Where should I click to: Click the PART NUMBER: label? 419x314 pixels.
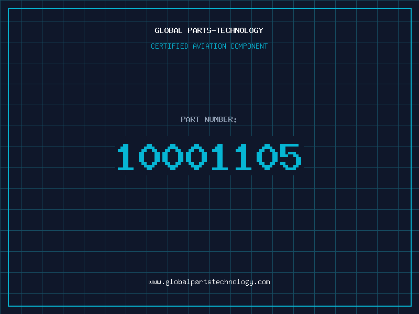click(x=209, y=119)
